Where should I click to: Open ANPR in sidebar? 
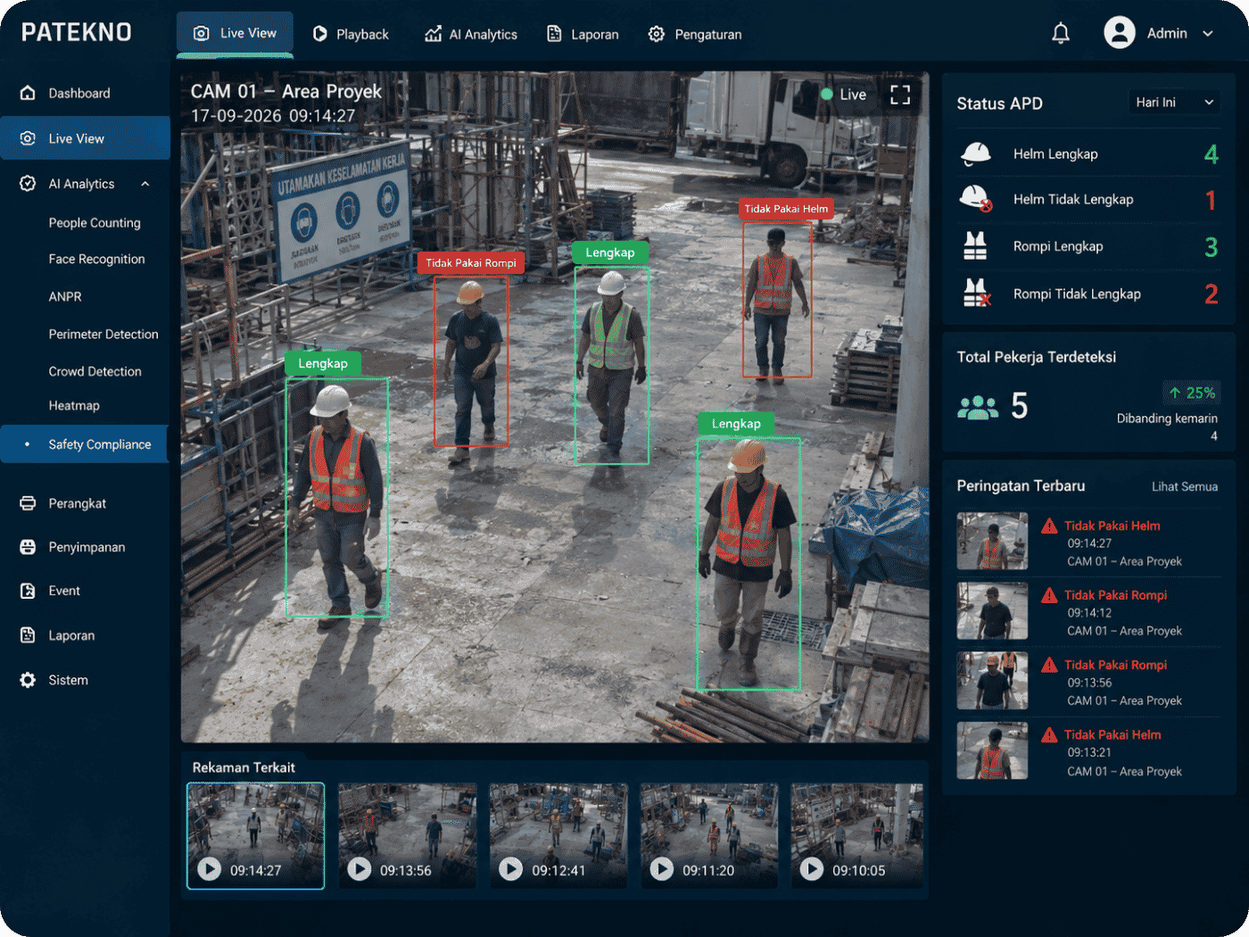pyautogui.click(x=65, y=296)
